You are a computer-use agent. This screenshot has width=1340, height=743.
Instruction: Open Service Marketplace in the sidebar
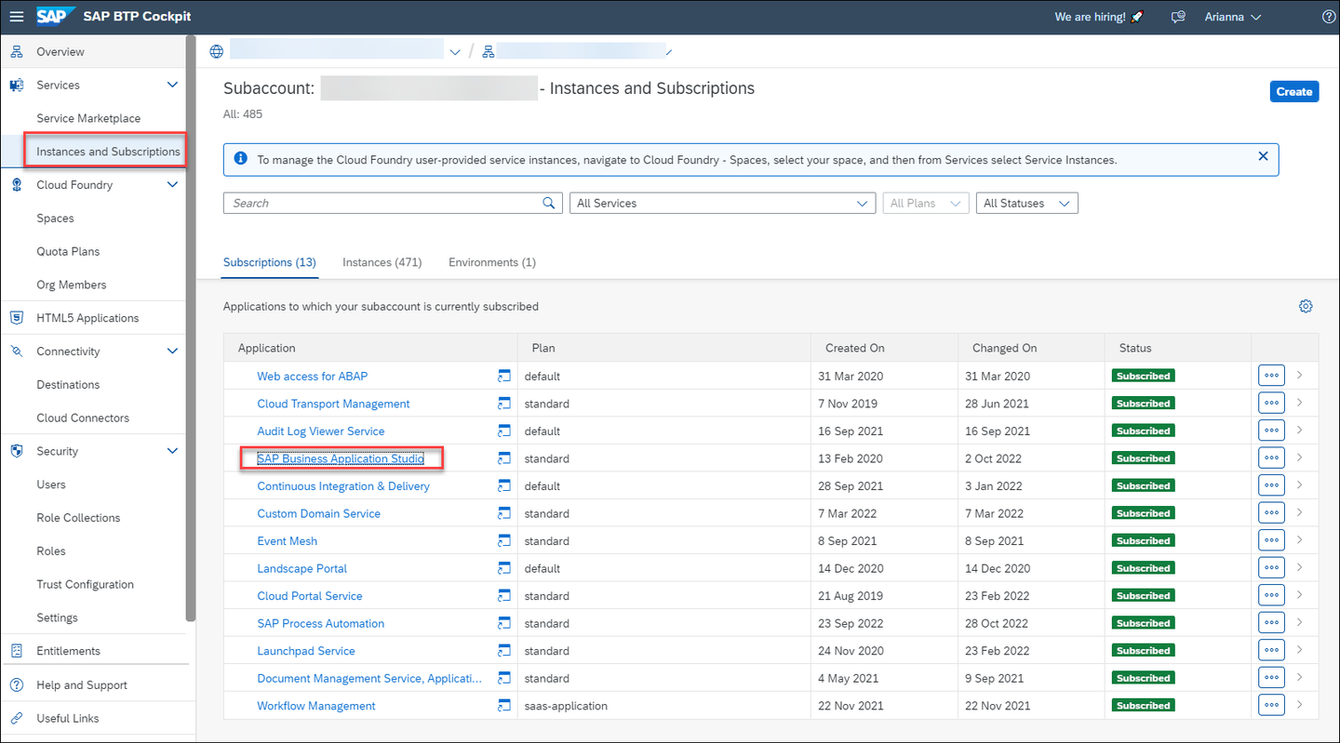pos(88,118)
